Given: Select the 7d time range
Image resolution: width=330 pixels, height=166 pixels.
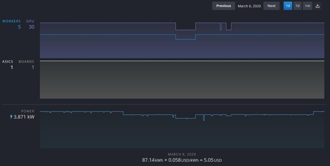Looking at the screenshot, I should pos(297,6).
